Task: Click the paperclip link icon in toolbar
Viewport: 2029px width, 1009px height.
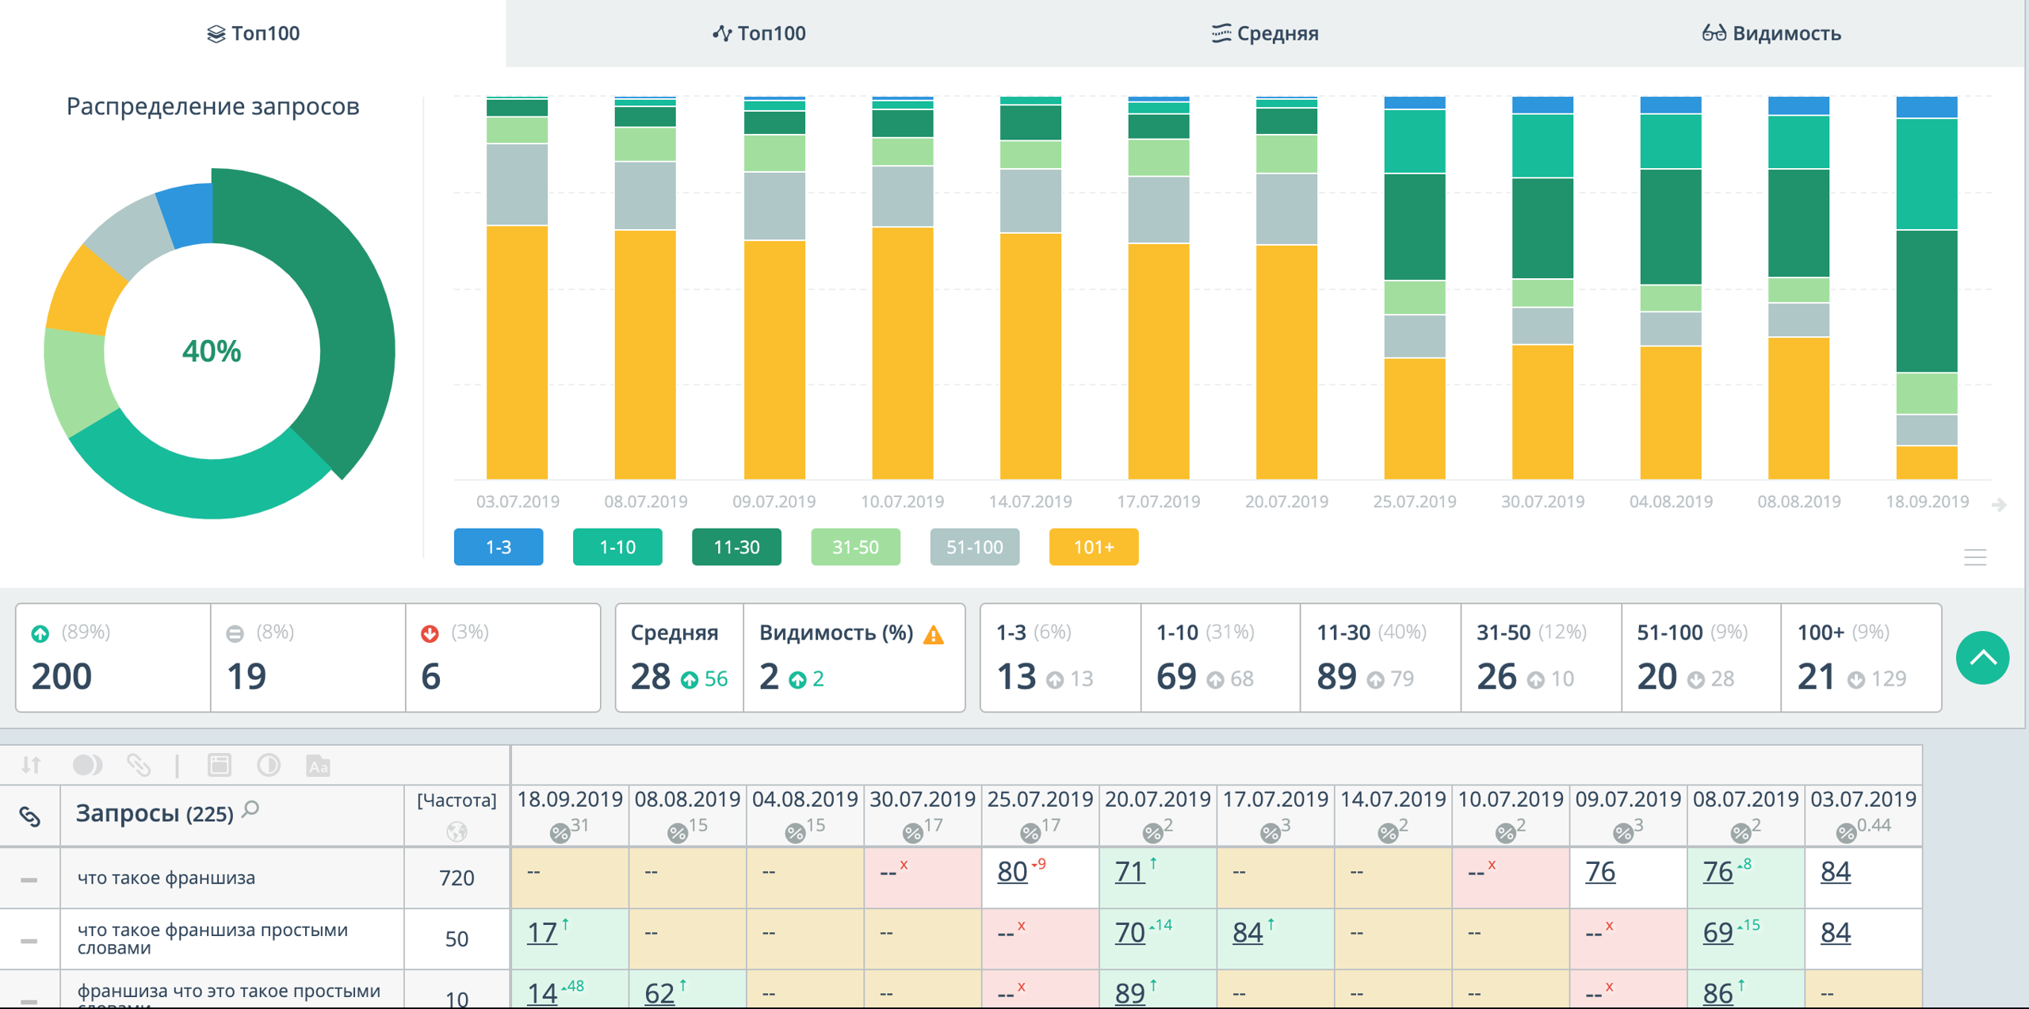Action: 139,765
